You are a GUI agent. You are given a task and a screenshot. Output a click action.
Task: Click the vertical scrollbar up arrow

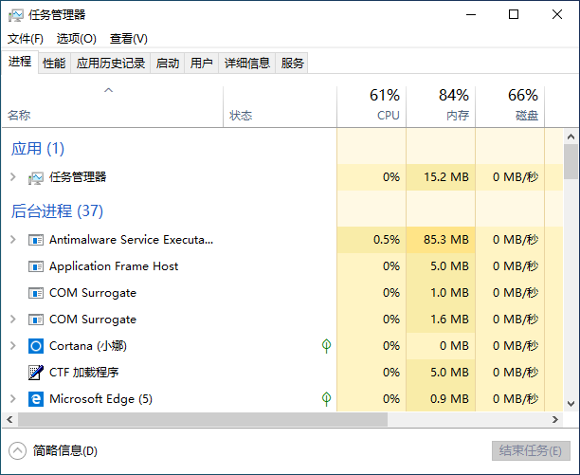(571, 137)
